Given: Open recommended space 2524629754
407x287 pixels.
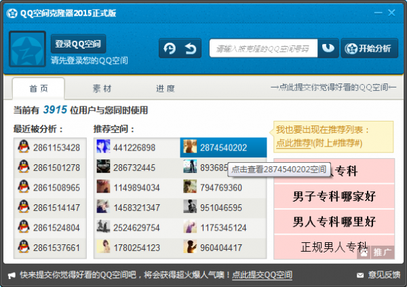Looking at the screenshot, I should pyautogui.click(x=136, y=227).
